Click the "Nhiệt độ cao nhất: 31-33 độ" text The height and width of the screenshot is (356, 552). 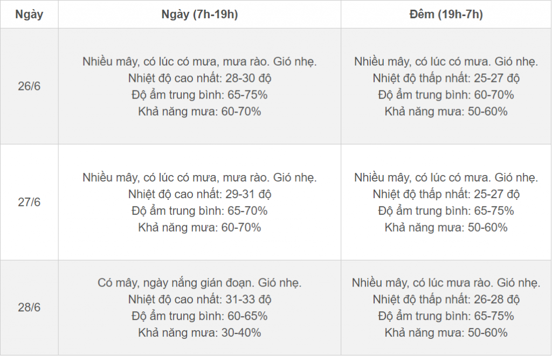click(x=199, y=299)
